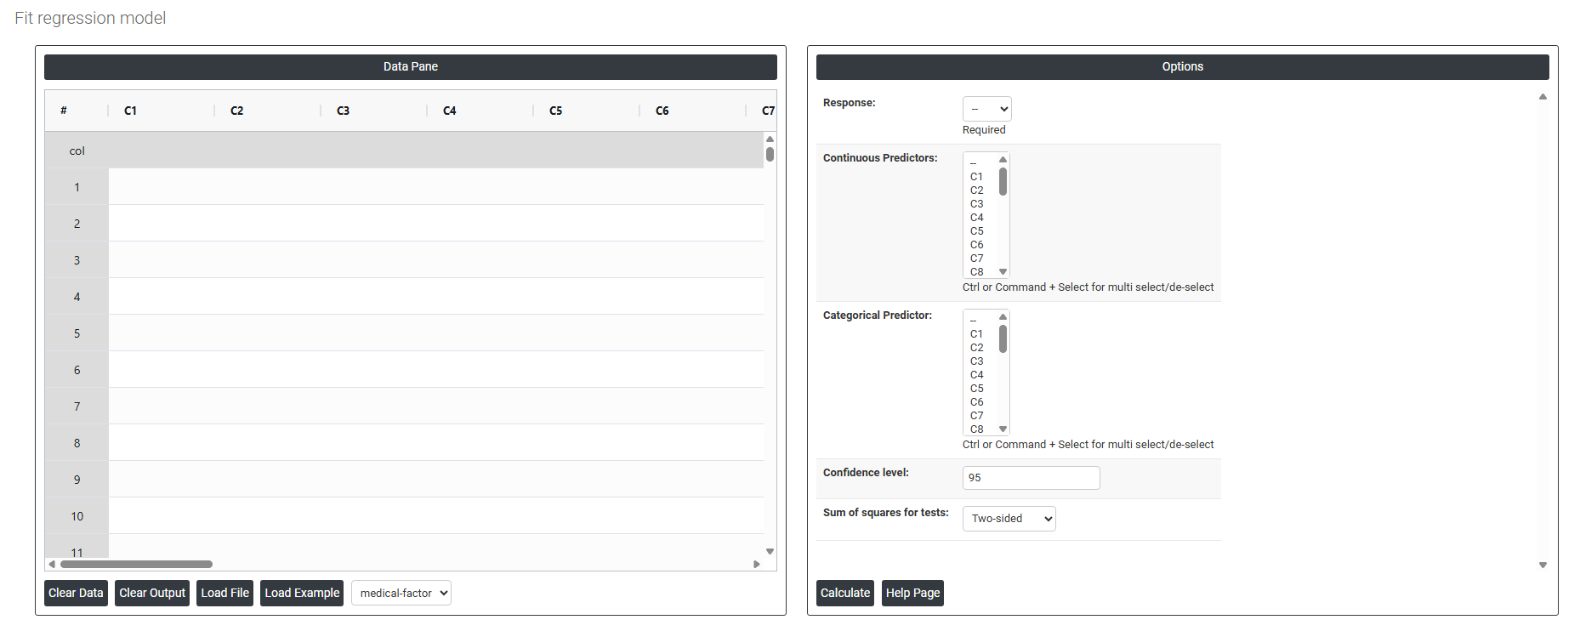
Task: Click the Confidence level input field
Action: (x=1031, y=478)
